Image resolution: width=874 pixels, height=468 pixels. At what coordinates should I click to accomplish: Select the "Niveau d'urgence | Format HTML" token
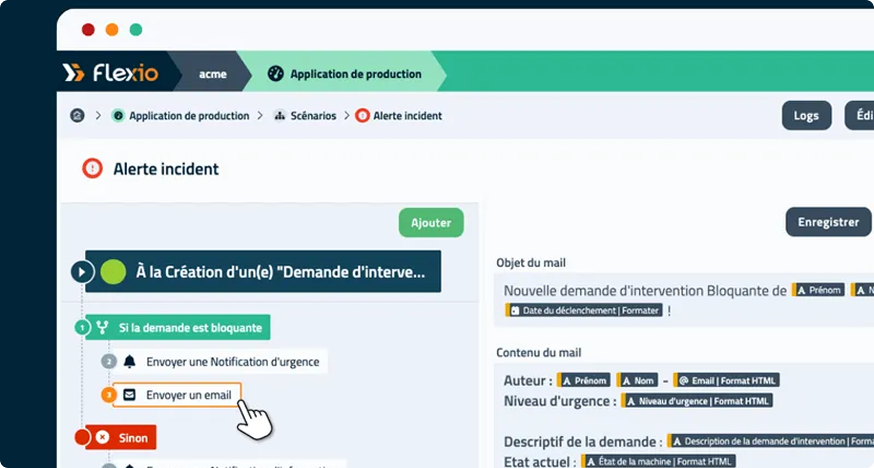pyautogui.click(x=697, y=401)
